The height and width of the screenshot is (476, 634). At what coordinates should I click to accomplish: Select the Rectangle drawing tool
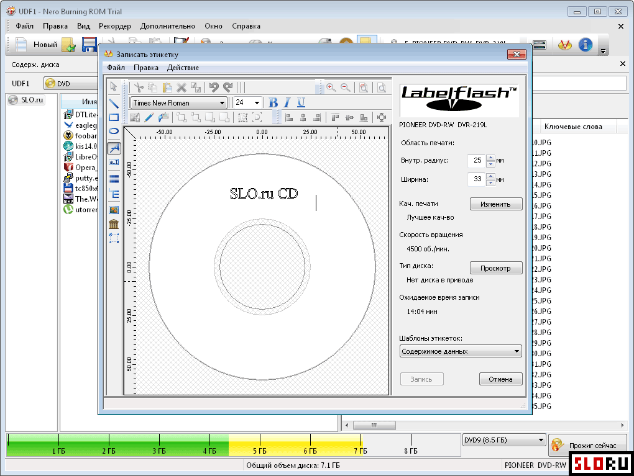(x=114, y=117)
